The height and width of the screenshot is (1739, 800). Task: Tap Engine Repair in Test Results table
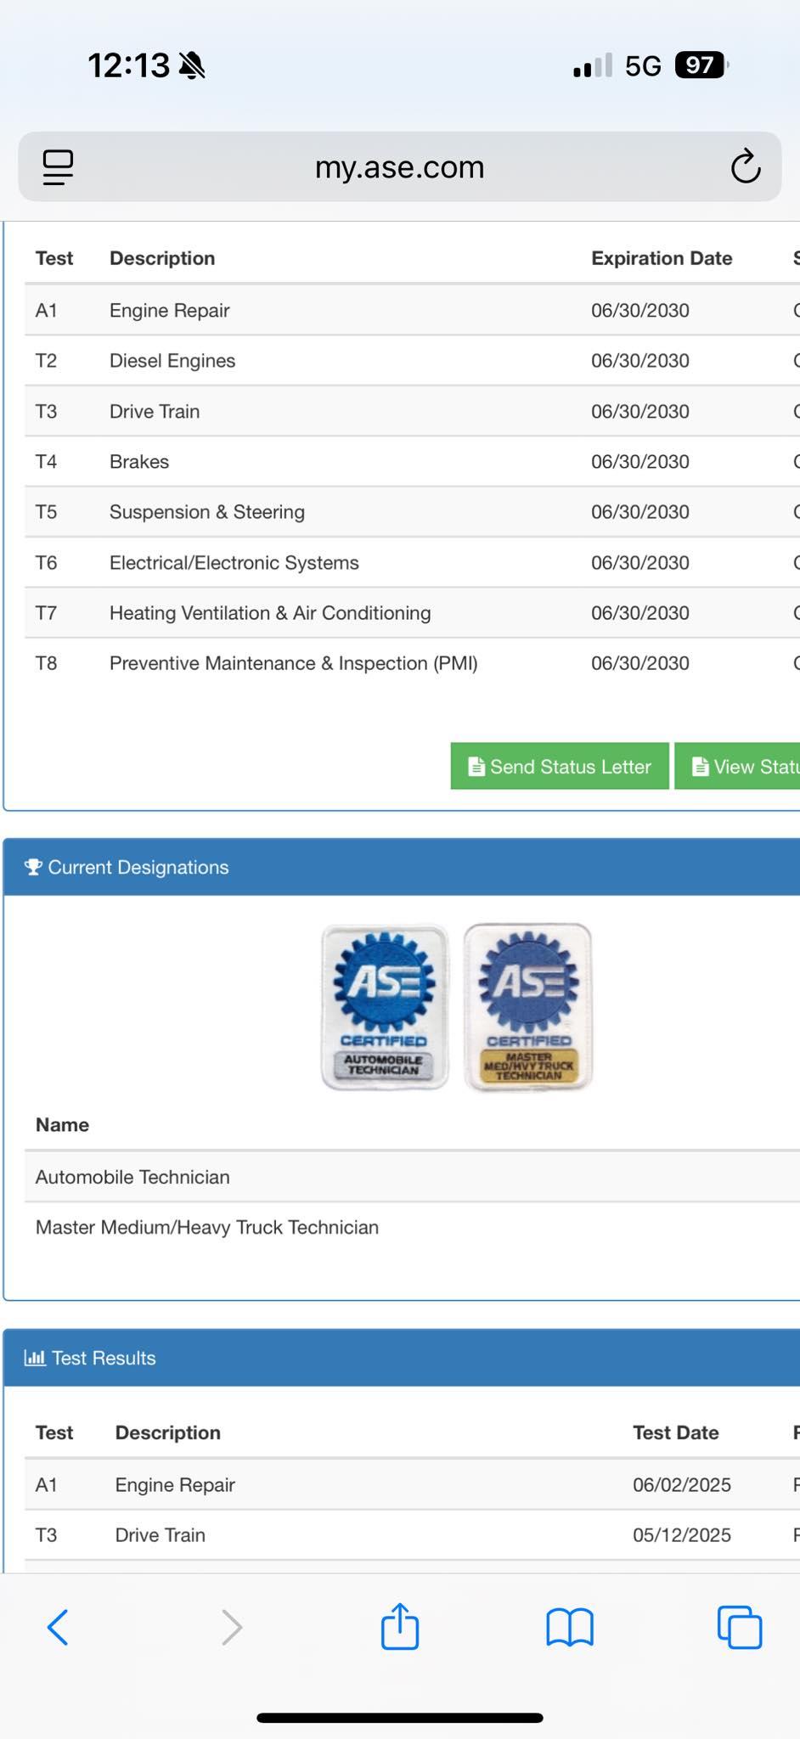click(175, 1484)
